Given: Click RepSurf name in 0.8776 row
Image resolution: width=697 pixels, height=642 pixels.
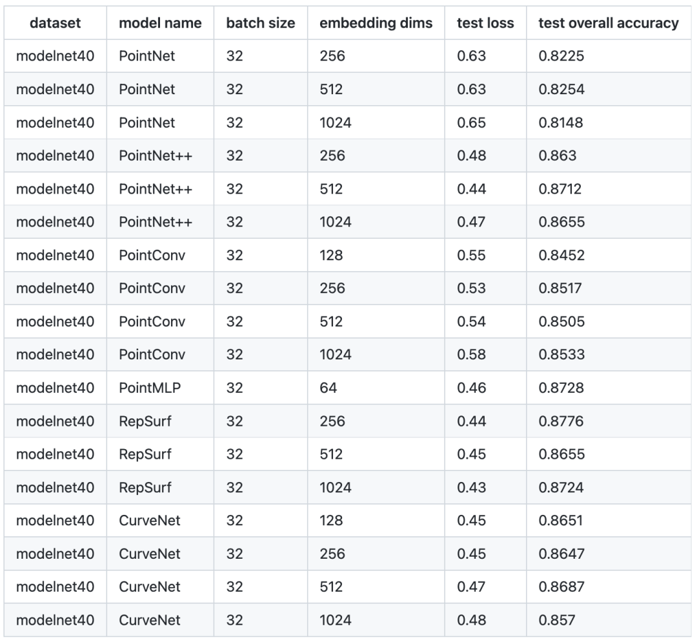Looking at the screenshot, I should [145, 421].
